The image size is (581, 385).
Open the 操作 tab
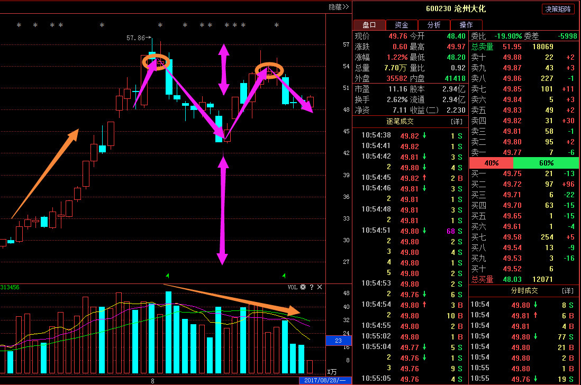click(x=466, y=25)
